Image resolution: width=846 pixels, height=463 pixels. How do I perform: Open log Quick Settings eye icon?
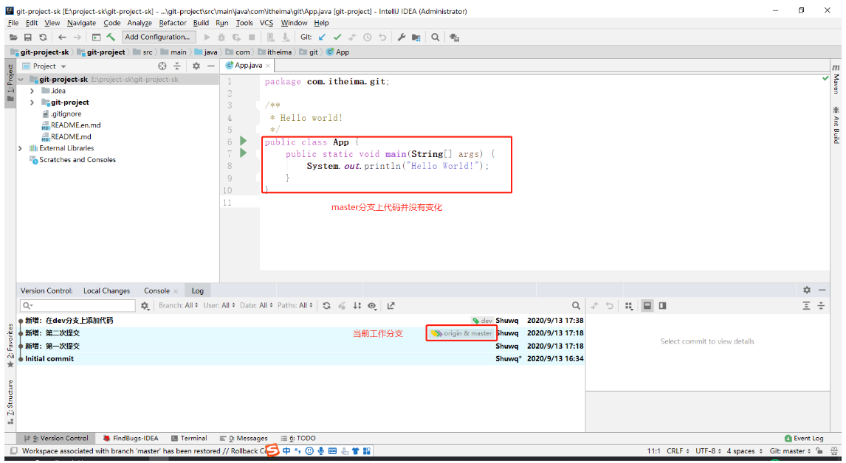372,306
